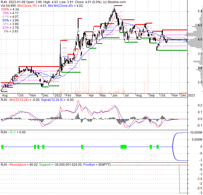Click the 'RJN 2023-01-09' ticker date header

coord(13,2)
